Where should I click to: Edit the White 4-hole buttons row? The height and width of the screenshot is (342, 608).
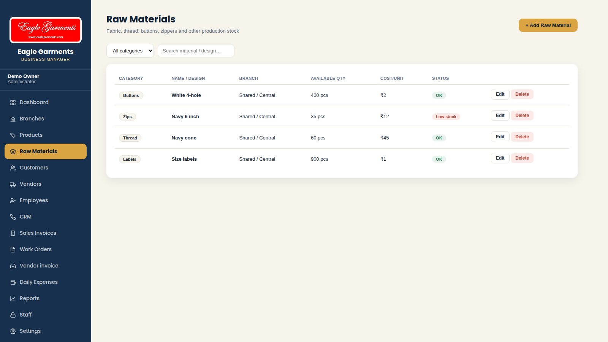pyautogui.click(x=500, y=94)
